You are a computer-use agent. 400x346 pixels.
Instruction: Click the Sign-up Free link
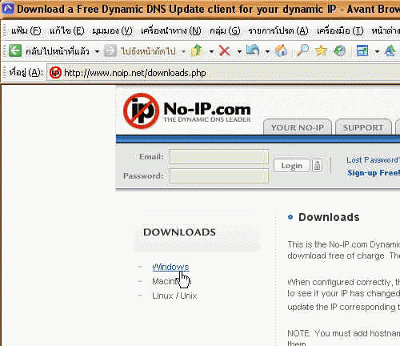[x=374, y=173]
